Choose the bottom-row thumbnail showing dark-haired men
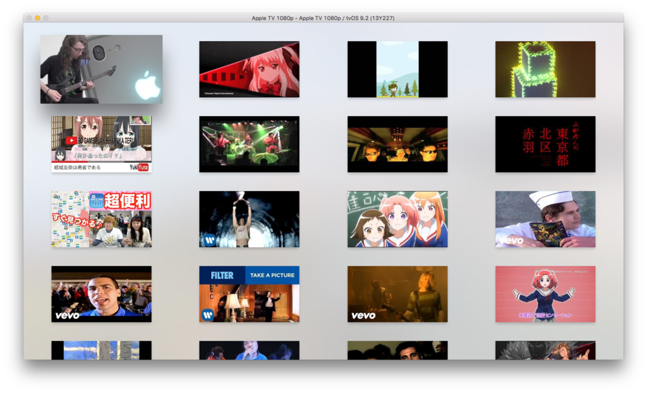Viewport: 647px width, 393px height. point(397,350)
